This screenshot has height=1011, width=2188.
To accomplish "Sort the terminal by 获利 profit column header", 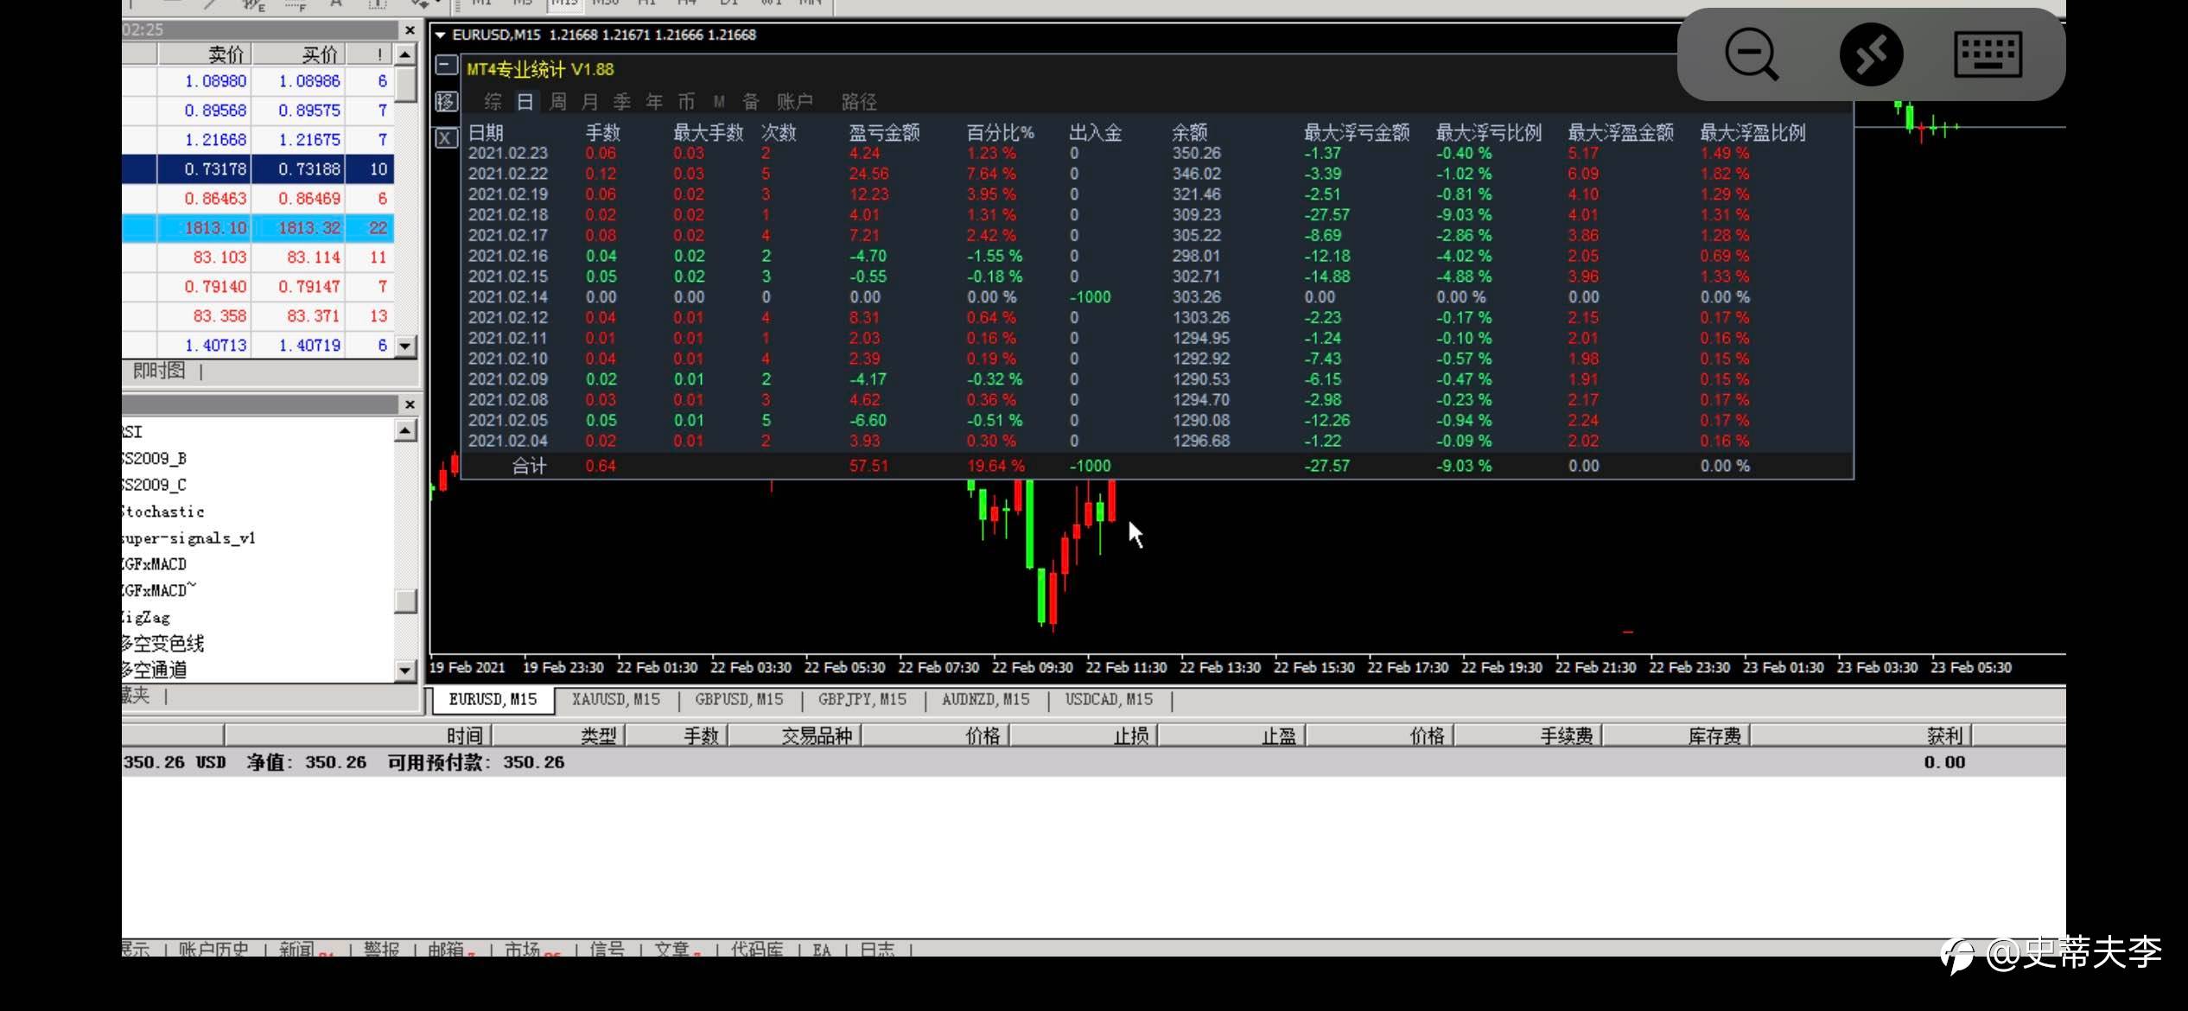I will coord(1944,735).
